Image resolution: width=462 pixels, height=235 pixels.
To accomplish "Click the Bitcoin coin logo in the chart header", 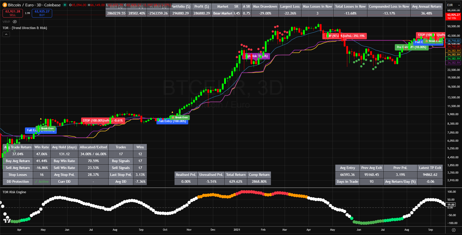I will click(x=5, y=5).
